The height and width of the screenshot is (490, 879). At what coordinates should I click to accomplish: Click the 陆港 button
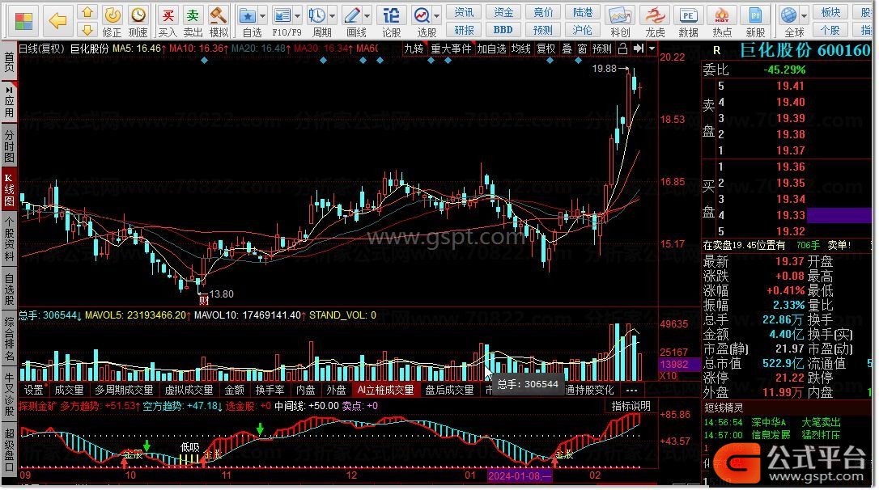click(x=583, y=12)
